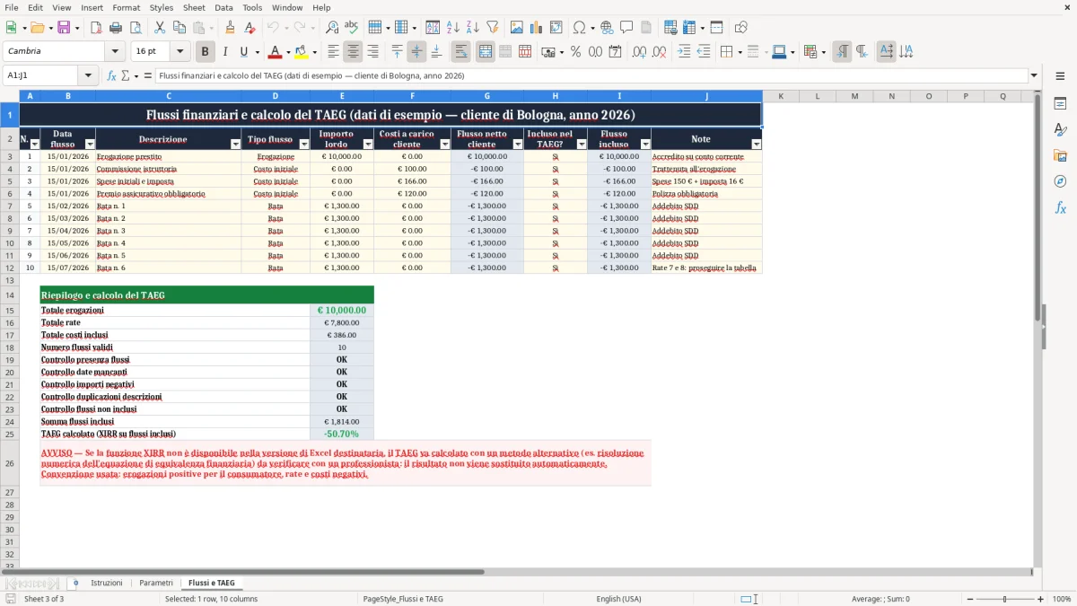Increase Indent icon
The width and height of the screenshot is (1077, 606).
(x=684, y=52)
